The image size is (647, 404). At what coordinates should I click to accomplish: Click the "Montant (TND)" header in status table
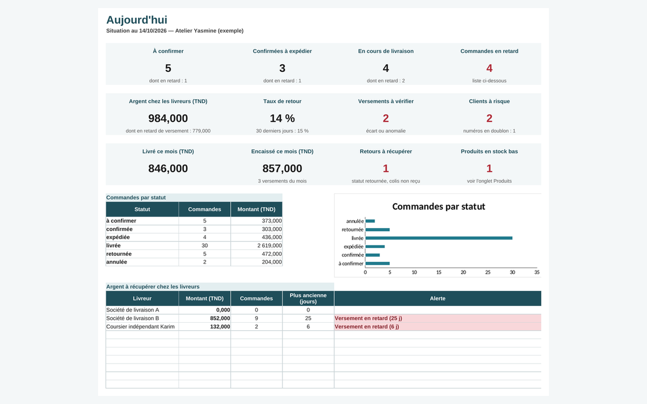pyautogui.click(x=257, y=209)
